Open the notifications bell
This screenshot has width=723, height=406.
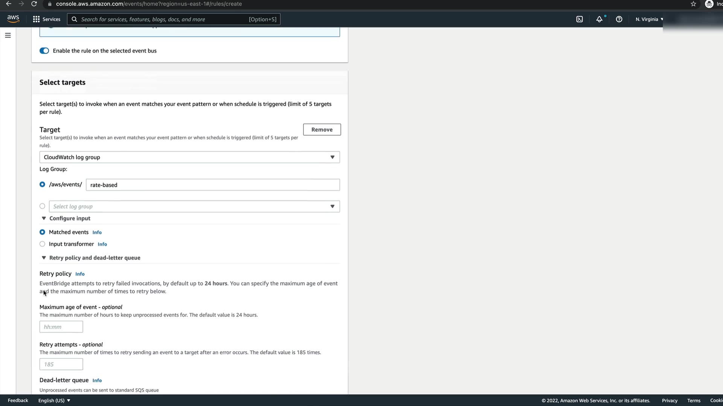599,19
